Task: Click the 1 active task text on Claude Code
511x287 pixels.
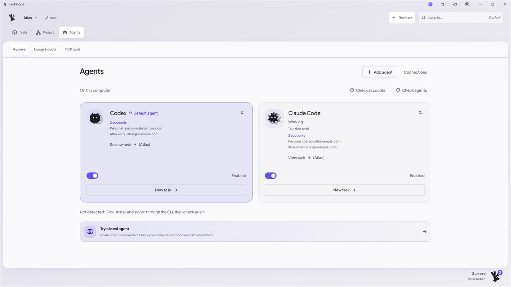Action: [x=299, y=129]
